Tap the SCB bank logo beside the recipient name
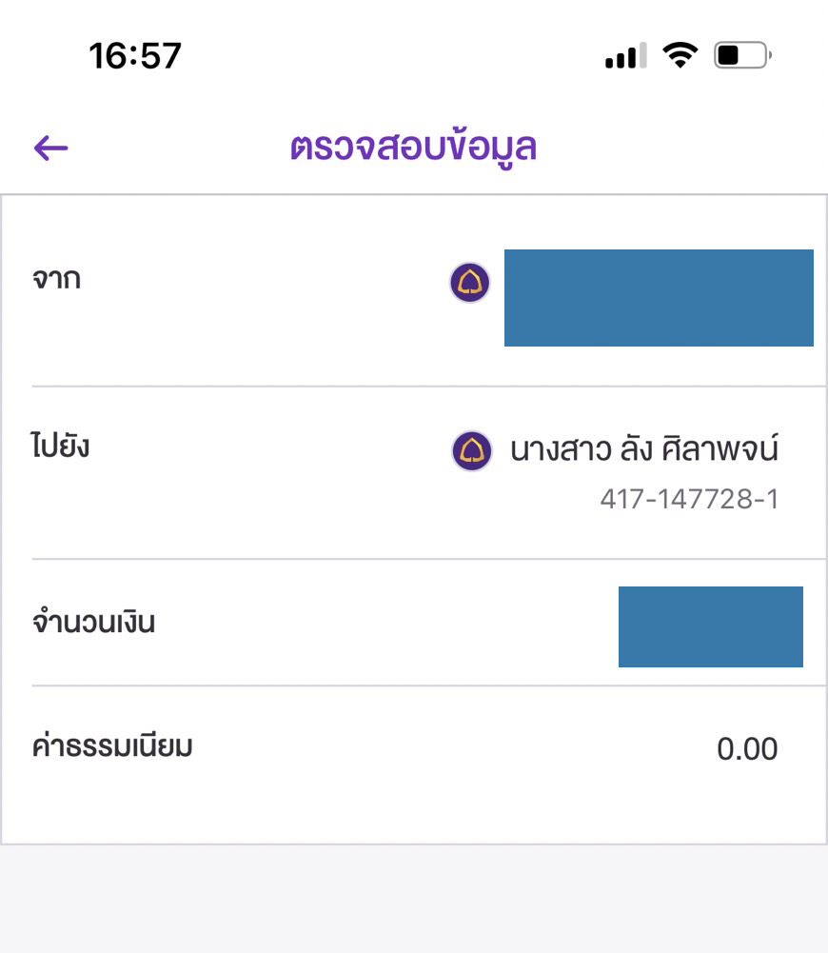Viewport: 828px width, 953px height. 471,450
